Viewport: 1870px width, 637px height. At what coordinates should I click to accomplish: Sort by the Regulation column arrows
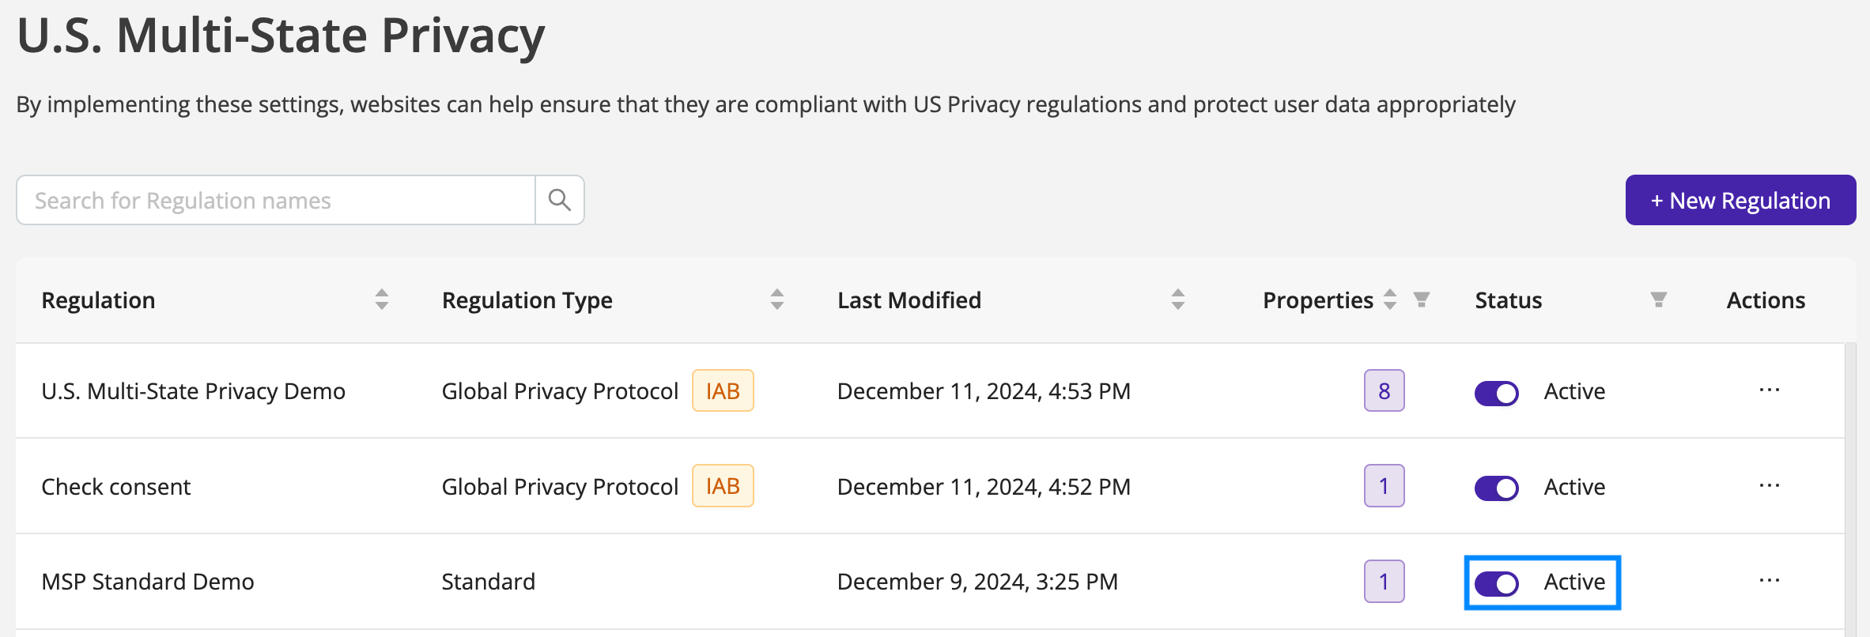click(x=382, y=300)
